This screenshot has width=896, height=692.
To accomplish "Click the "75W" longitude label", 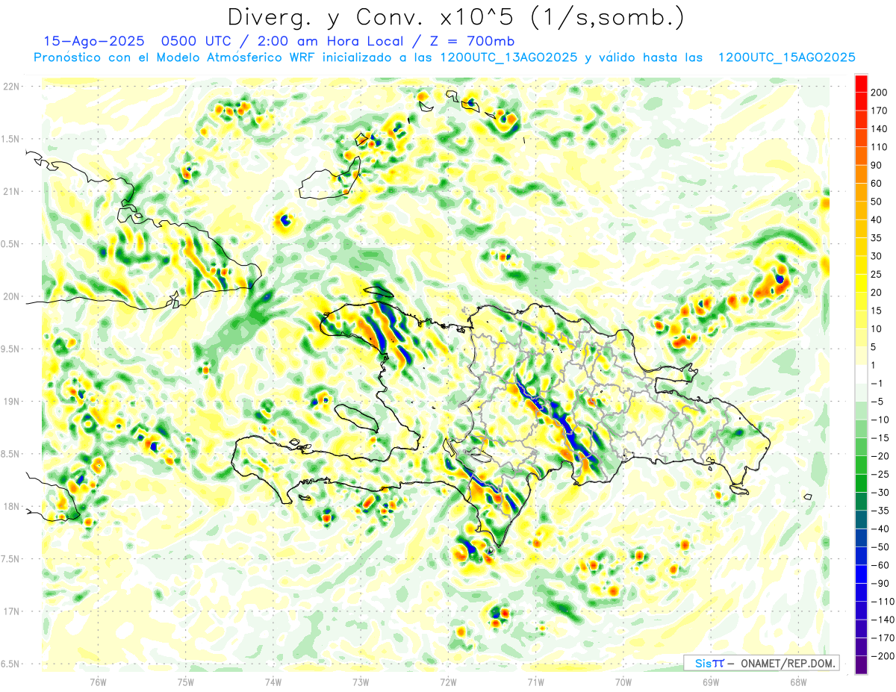I will coord(186,682).
